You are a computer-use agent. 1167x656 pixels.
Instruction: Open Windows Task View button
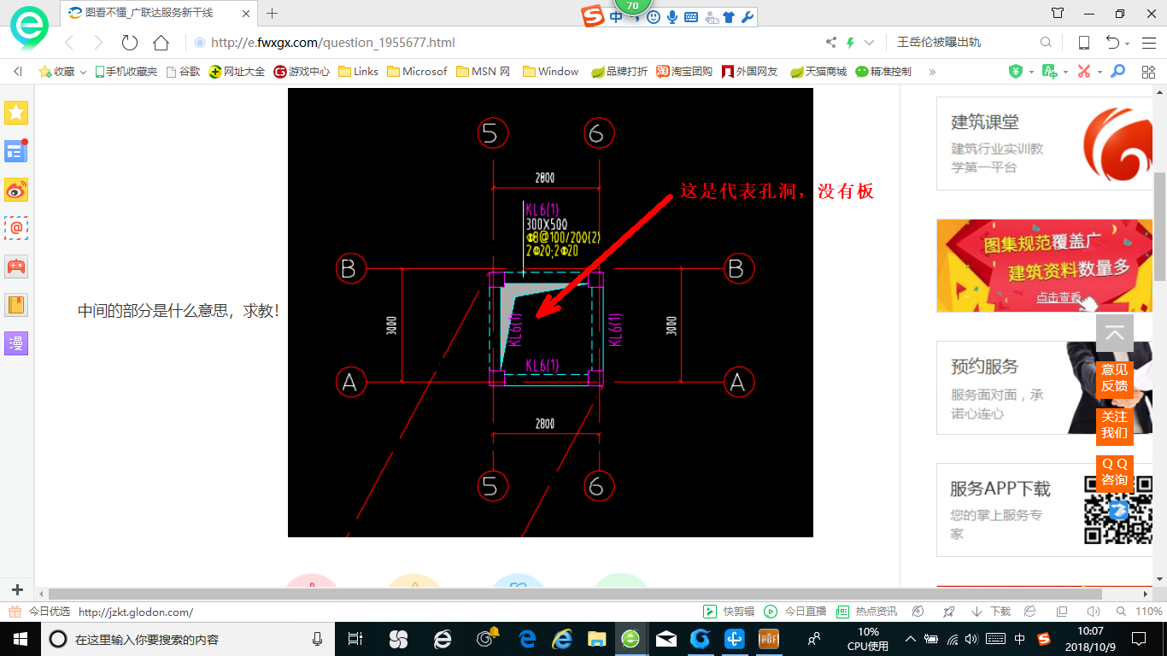pos(356,639)
